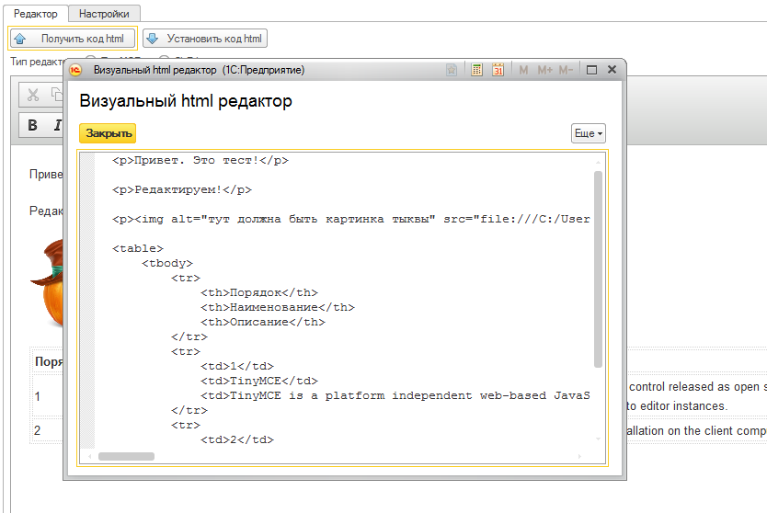Click the Получить код html button
Screen dimensions: 767x513
tap(73, 39)
